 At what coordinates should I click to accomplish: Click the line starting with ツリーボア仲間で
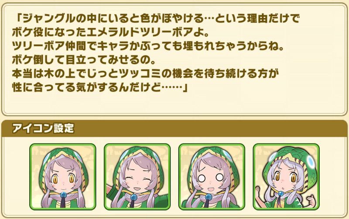click(148, 46)
